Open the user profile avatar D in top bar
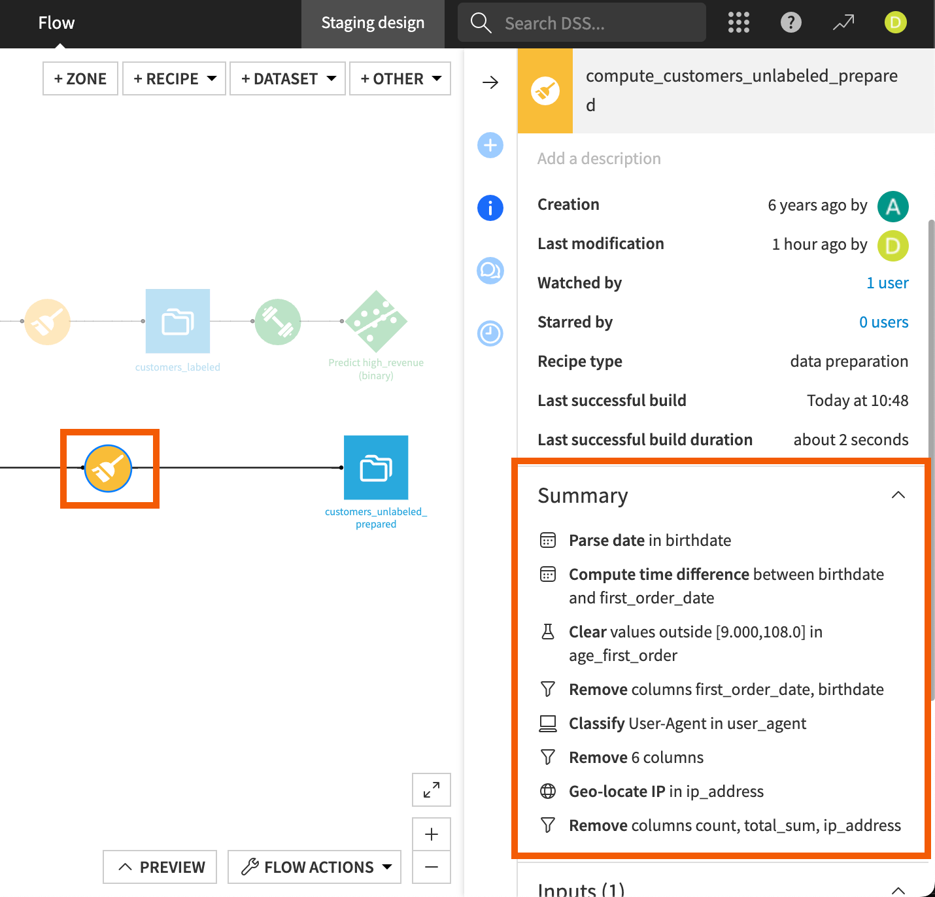The image size is (935, 897). point(895,23)
